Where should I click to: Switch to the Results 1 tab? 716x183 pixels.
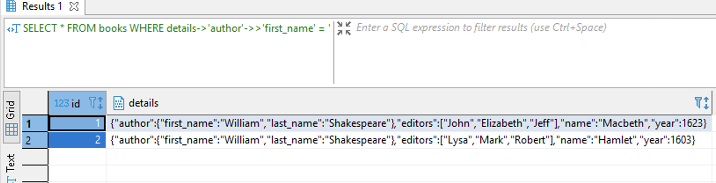[42, 7]
